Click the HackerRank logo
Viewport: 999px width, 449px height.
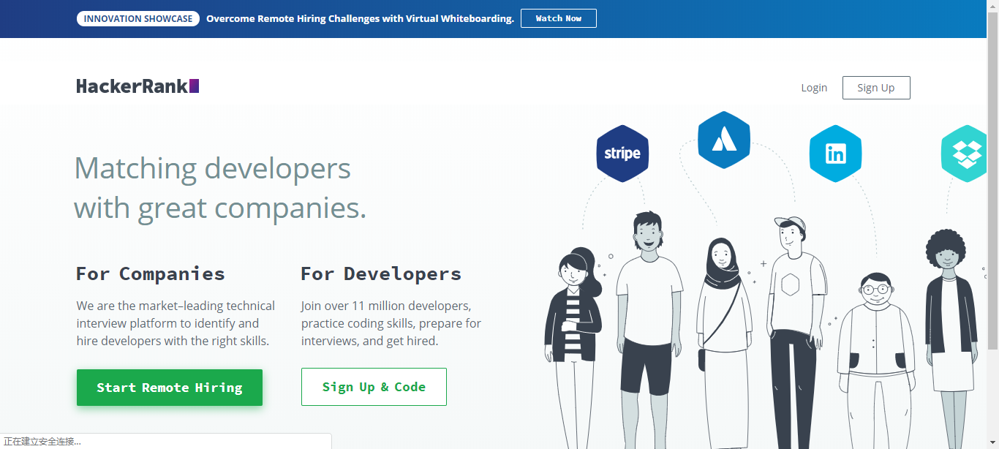[137, 86]
